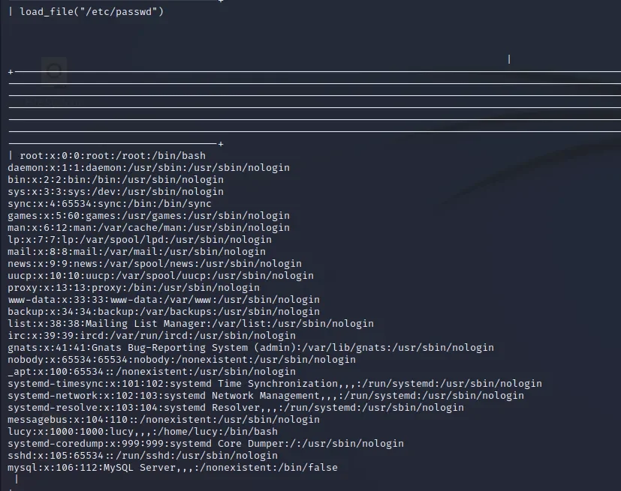Click the systemd-timesync entry line
This screenshot has width=621, height=491.
pos(274,384)
